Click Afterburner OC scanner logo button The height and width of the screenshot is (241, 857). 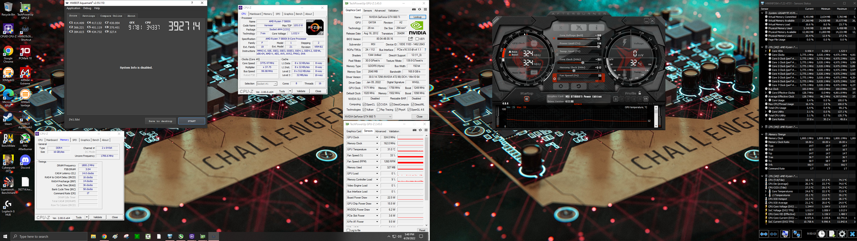coord(578,28)
